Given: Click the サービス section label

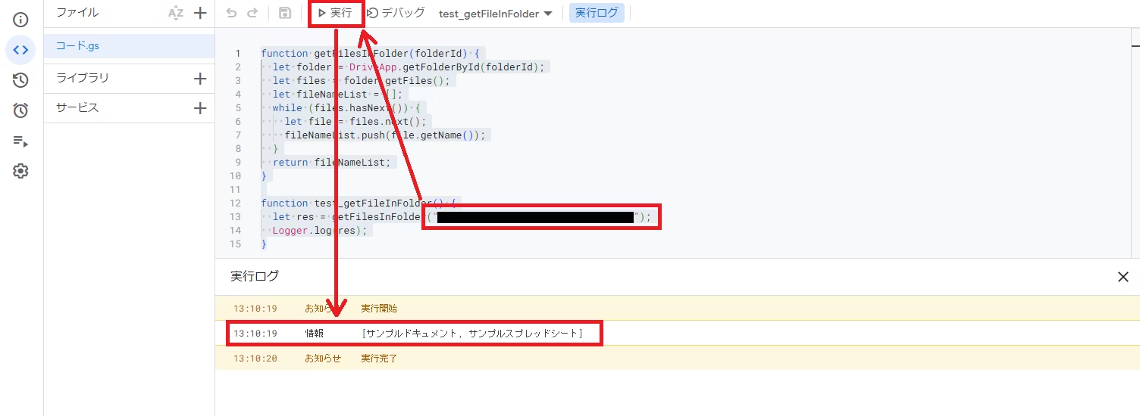Looking at the screenshot, I should tap(77, 108).
